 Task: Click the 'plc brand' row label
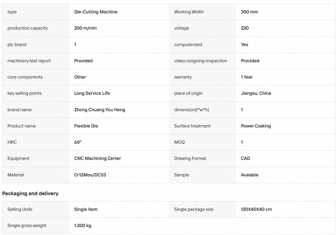[x=17, y=45]
